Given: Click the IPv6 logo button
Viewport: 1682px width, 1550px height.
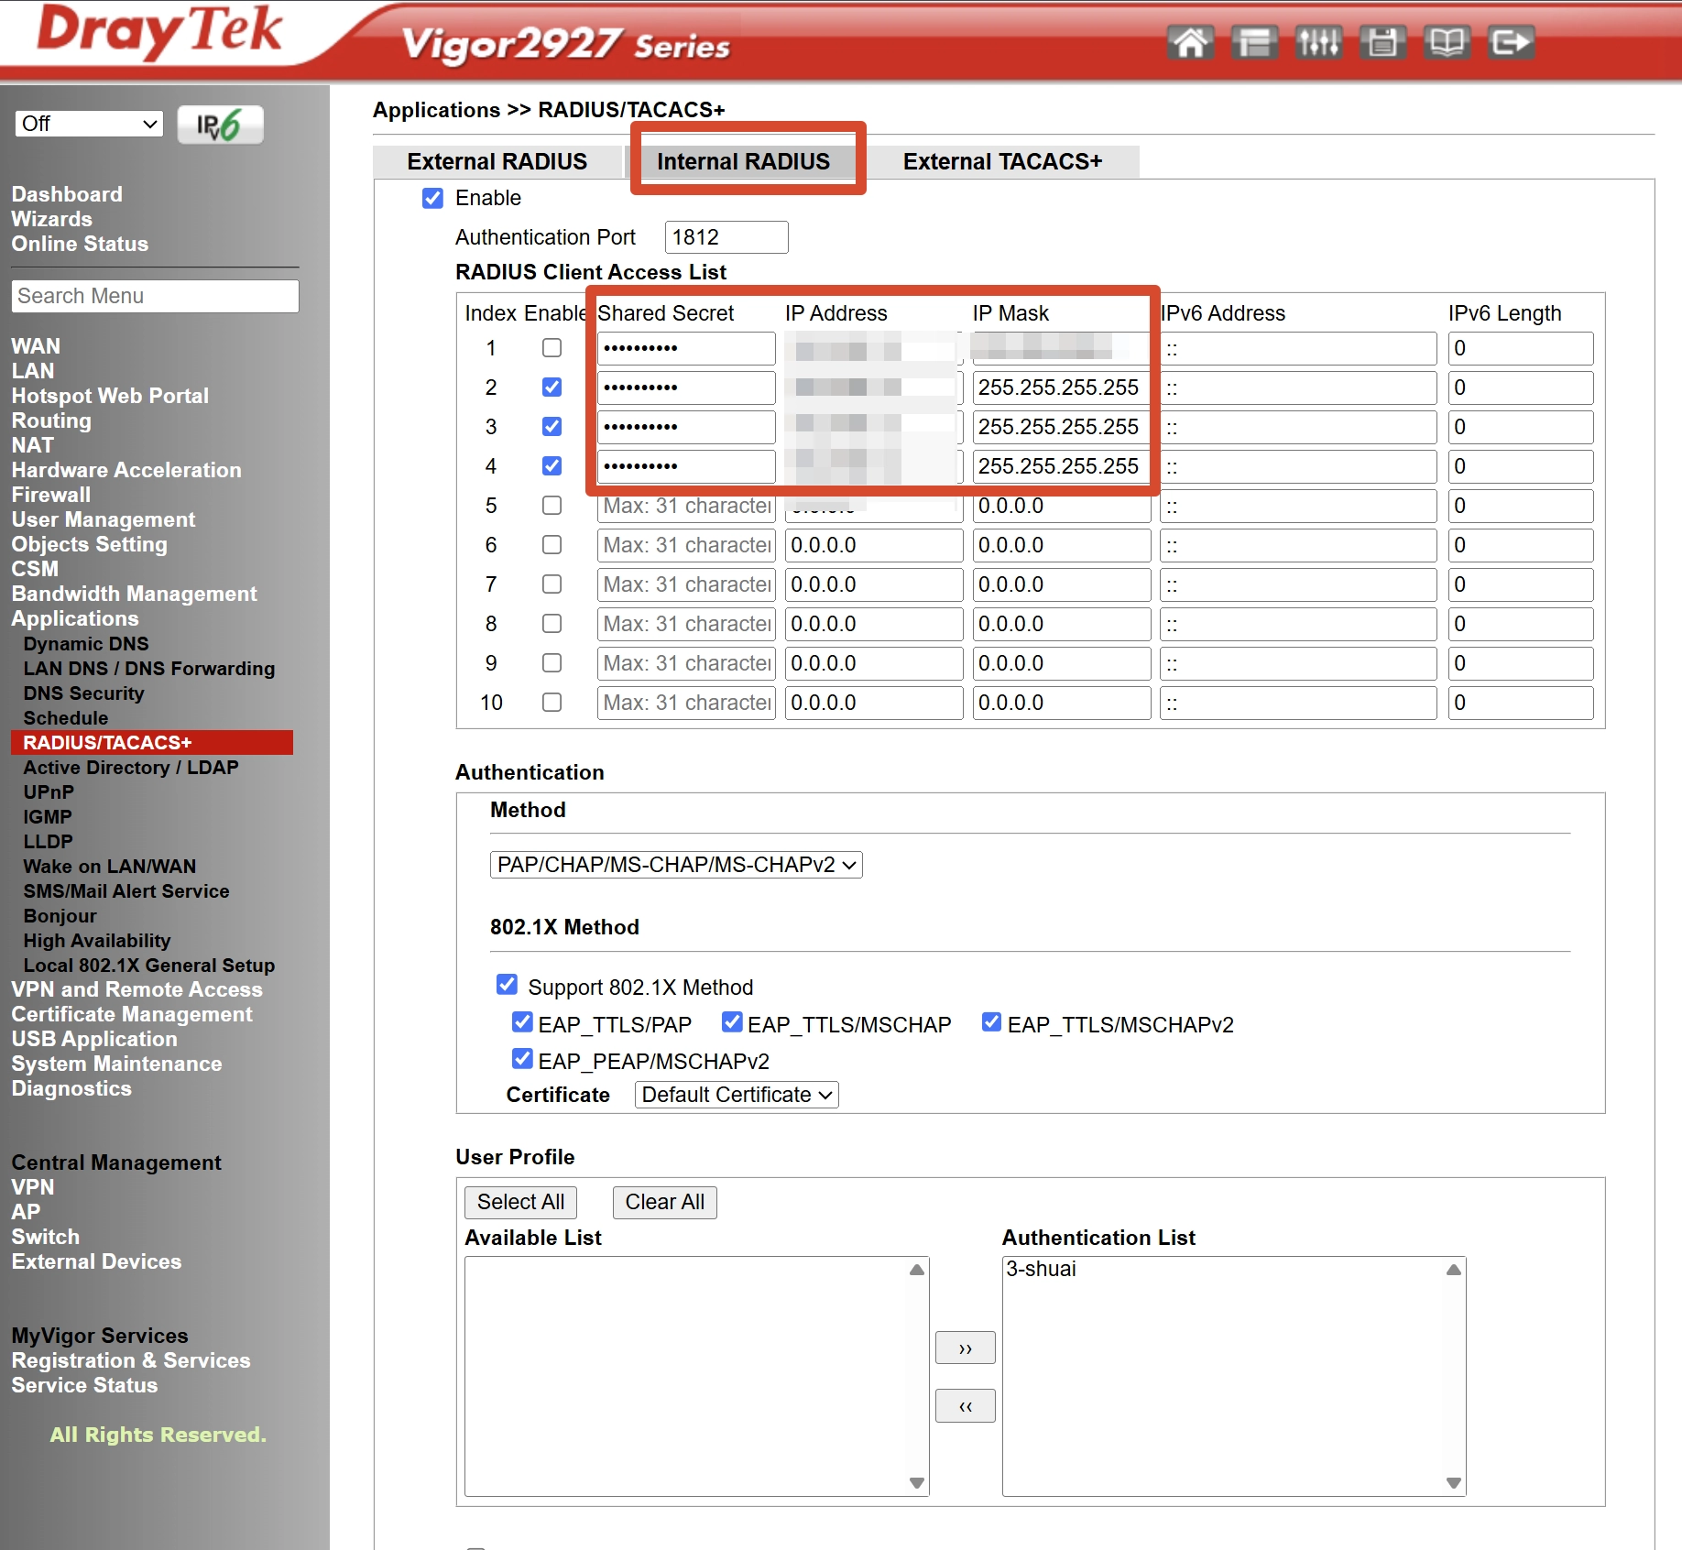Looking at the screenshot, I should click(x=220, y=125).
